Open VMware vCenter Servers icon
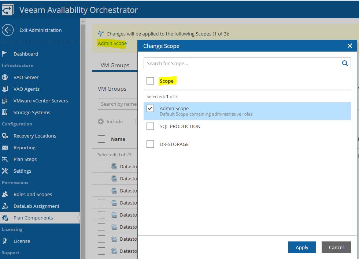 coord(5,101)
